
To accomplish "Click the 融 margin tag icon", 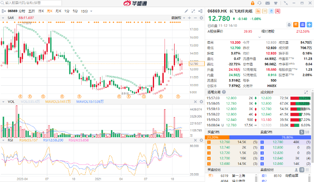I will (x=258, y=11).
